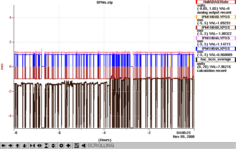
Task: Click the Nov 09, 2008 date label
Action: [x=183, y=137]
